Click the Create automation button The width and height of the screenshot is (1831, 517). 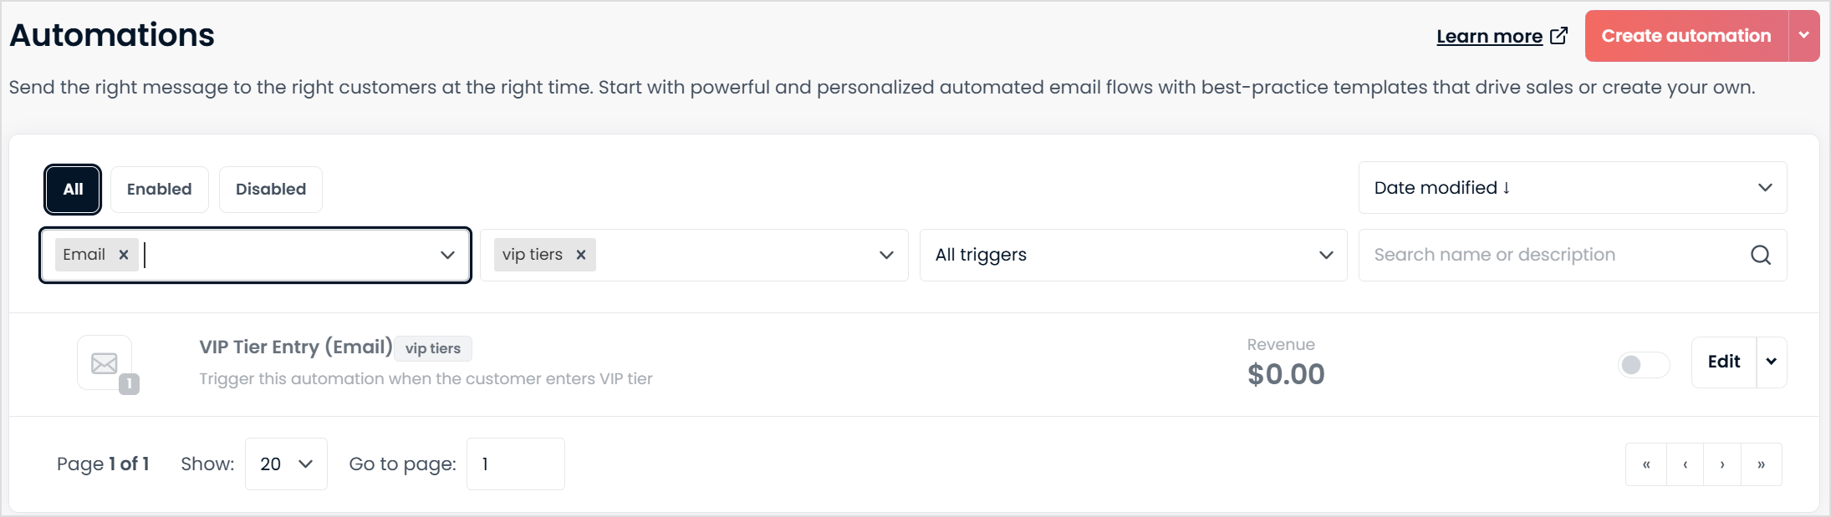tap(1686, 36)
